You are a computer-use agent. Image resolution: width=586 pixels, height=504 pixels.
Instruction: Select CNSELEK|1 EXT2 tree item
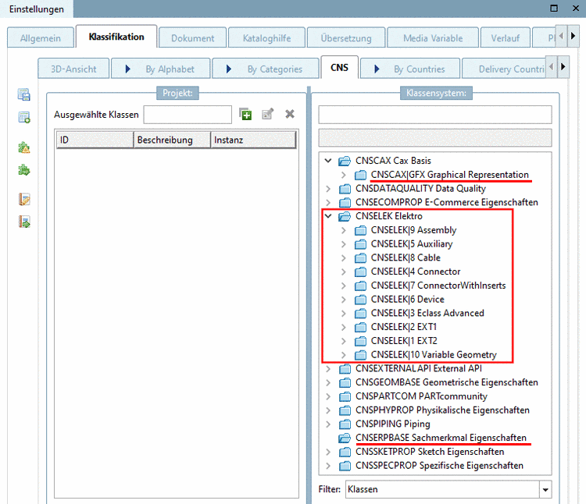[404, 341]
